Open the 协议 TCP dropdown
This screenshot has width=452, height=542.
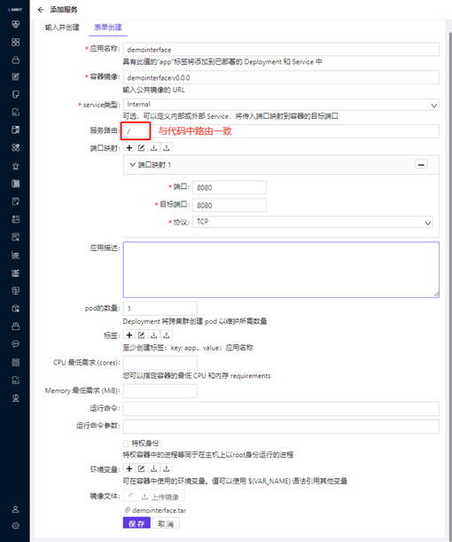pyautogui.click(x=313, y=223)
